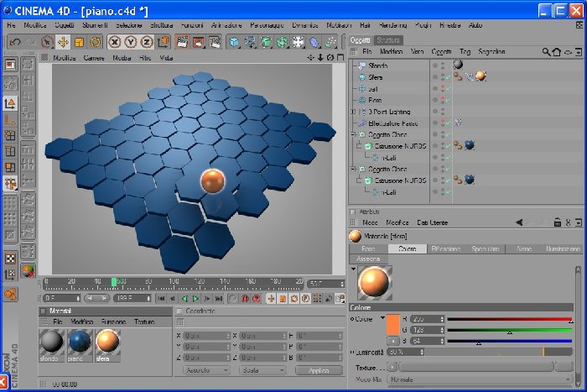This screenshot has height=392, width=587.
Task: Play animation backwards
Action: click(x=184, y=299)
